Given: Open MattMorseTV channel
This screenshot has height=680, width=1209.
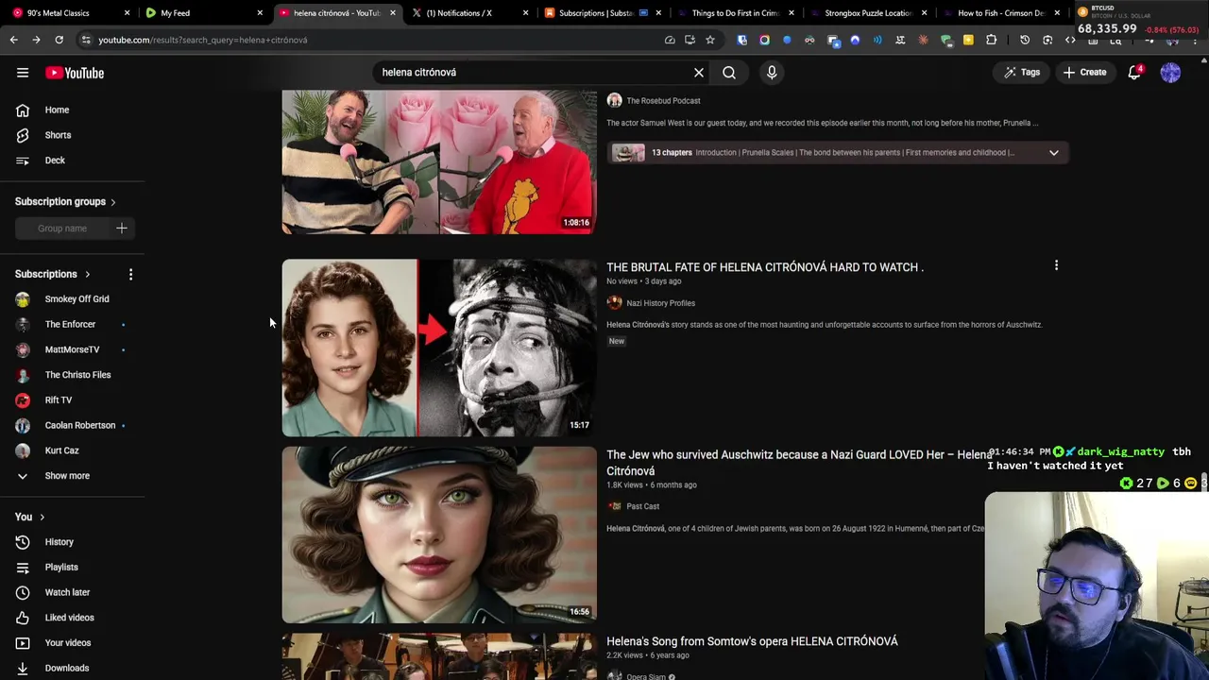Looking at the screenshot, I should [72, 349].
